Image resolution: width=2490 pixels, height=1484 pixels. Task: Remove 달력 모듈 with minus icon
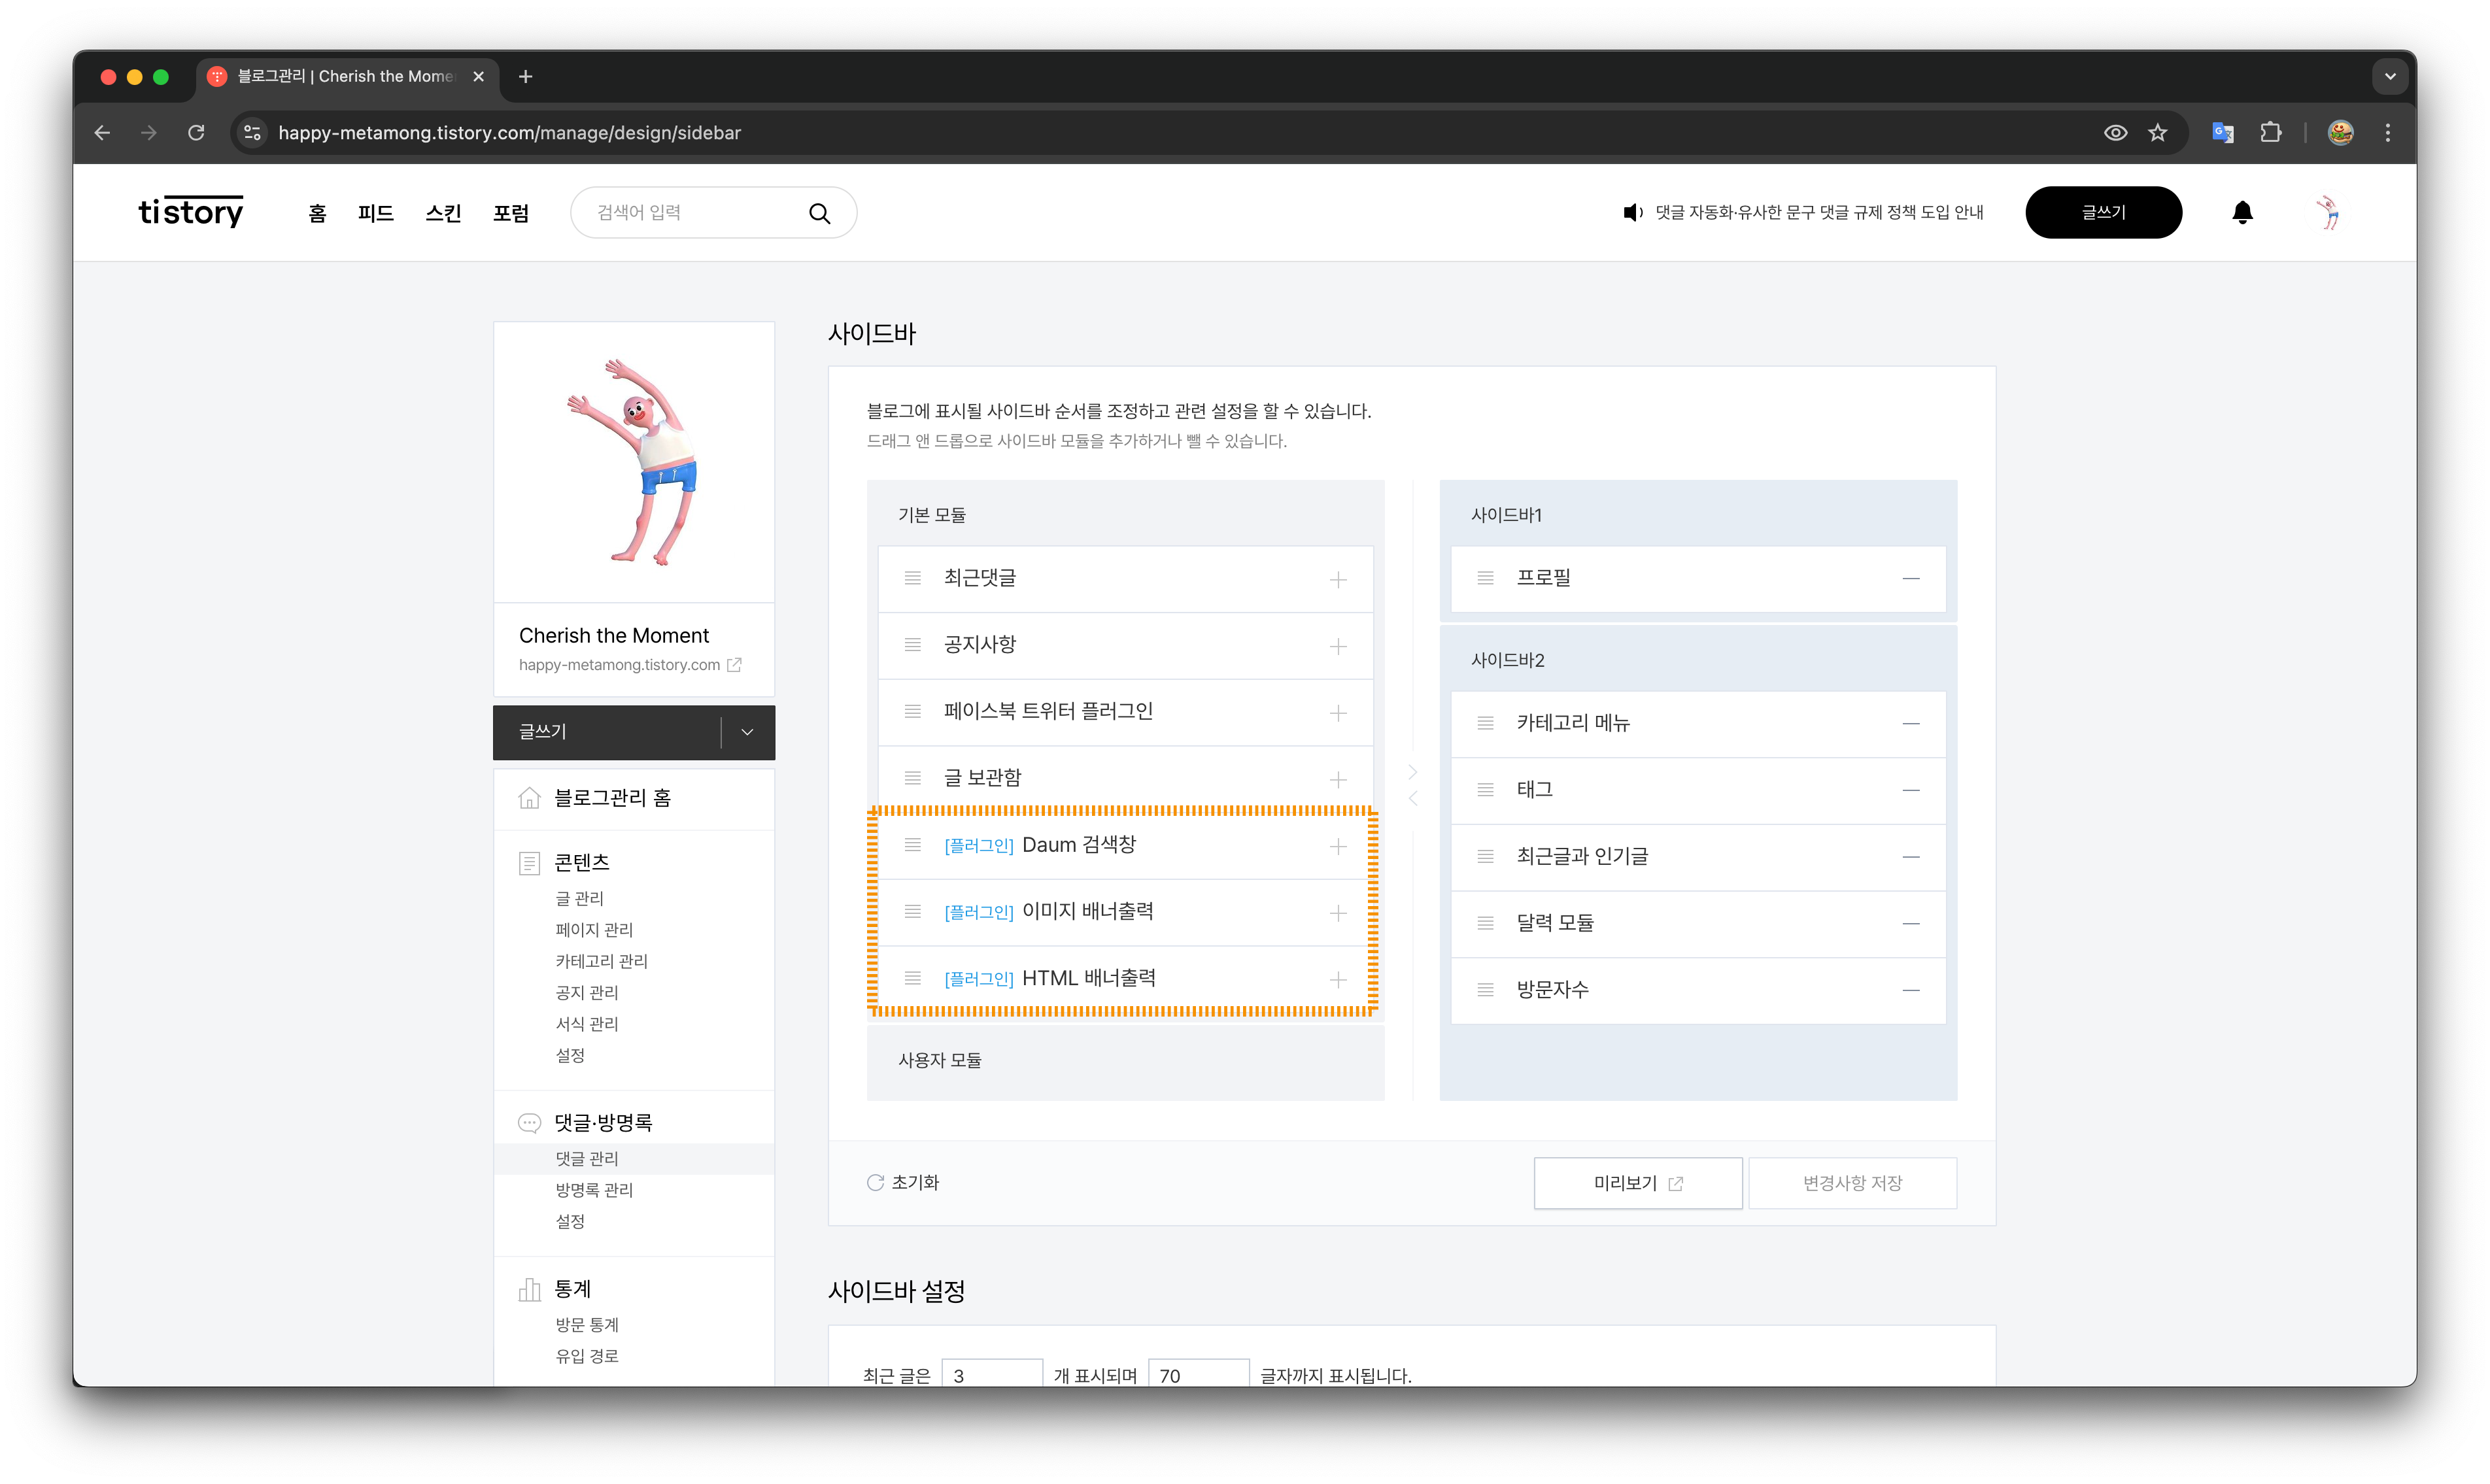[1910, 923]
